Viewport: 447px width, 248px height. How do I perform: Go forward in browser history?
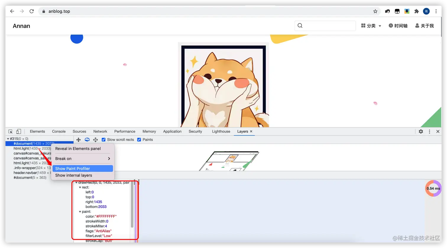[22, 11]
